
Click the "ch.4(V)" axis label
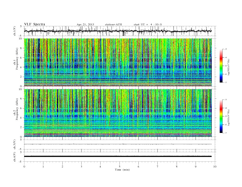coord(15,157)
